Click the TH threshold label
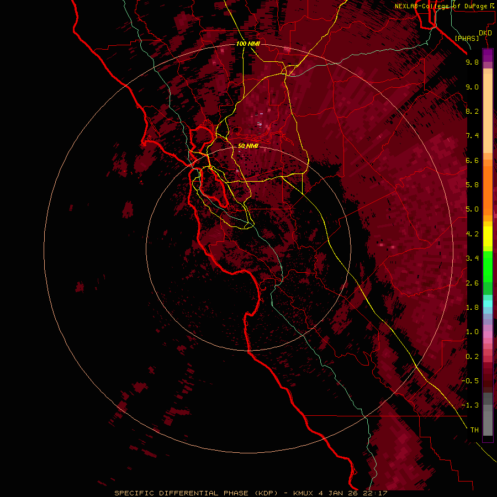Screen dimensions: 497x497 tap(474, 430)
